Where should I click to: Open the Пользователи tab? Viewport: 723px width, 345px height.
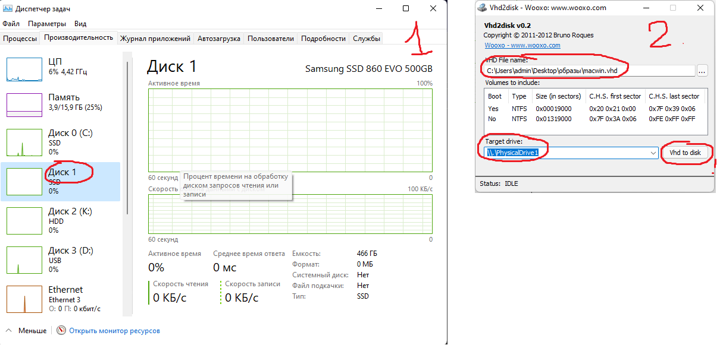point(271,39)
